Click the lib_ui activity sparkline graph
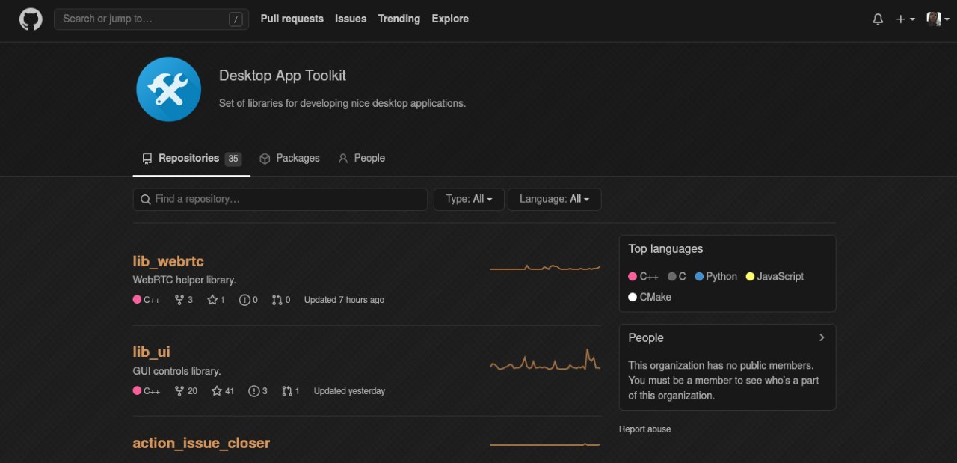Viewport: 957px width, 463px height. coord(545,360)
